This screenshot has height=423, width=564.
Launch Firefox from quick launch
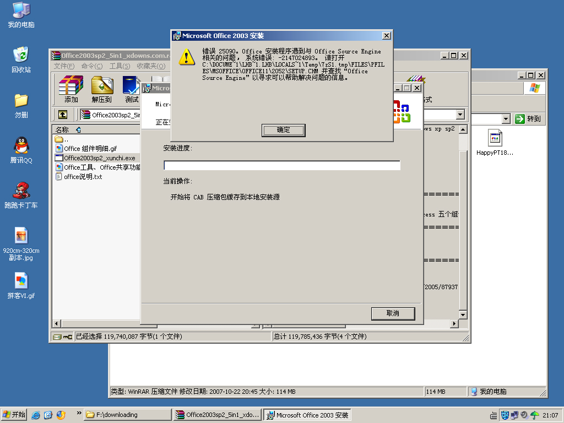pos(61,415)
